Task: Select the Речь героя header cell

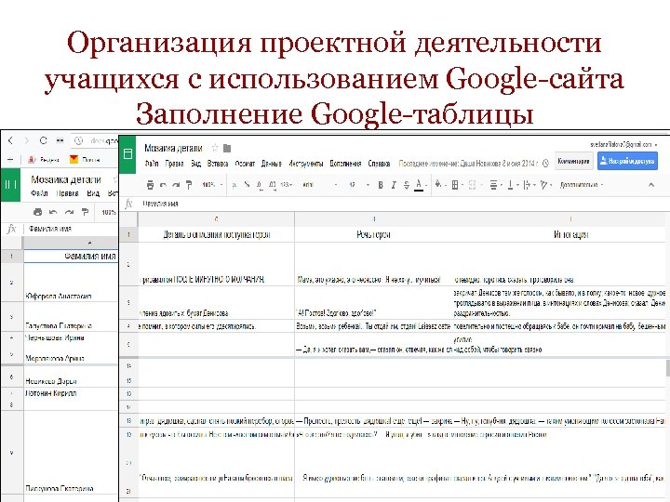Action: pos(374,234)
